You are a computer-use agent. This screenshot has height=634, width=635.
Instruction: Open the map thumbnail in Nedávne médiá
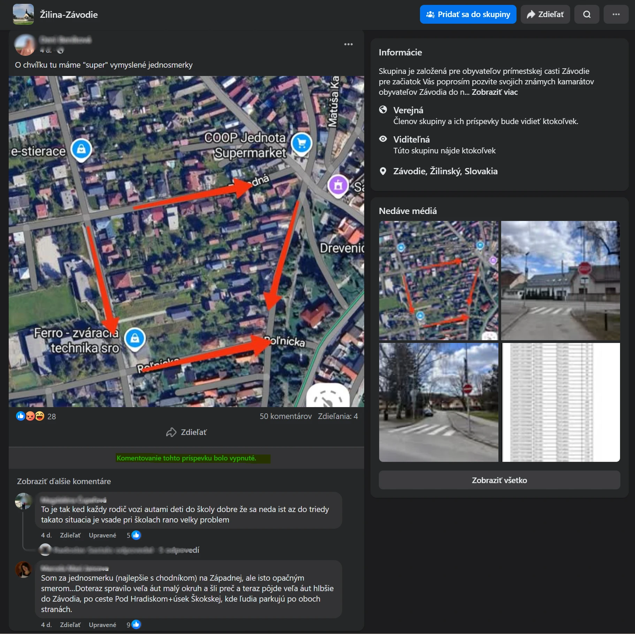(438, 281)
